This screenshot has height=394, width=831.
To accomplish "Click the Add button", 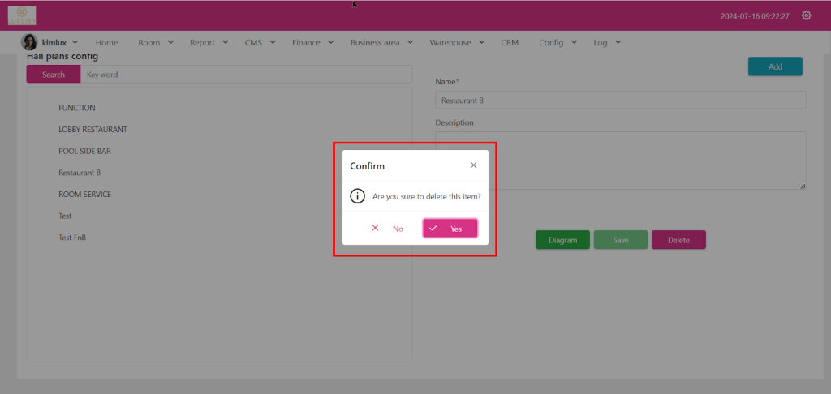I will (x=774, y=66).
